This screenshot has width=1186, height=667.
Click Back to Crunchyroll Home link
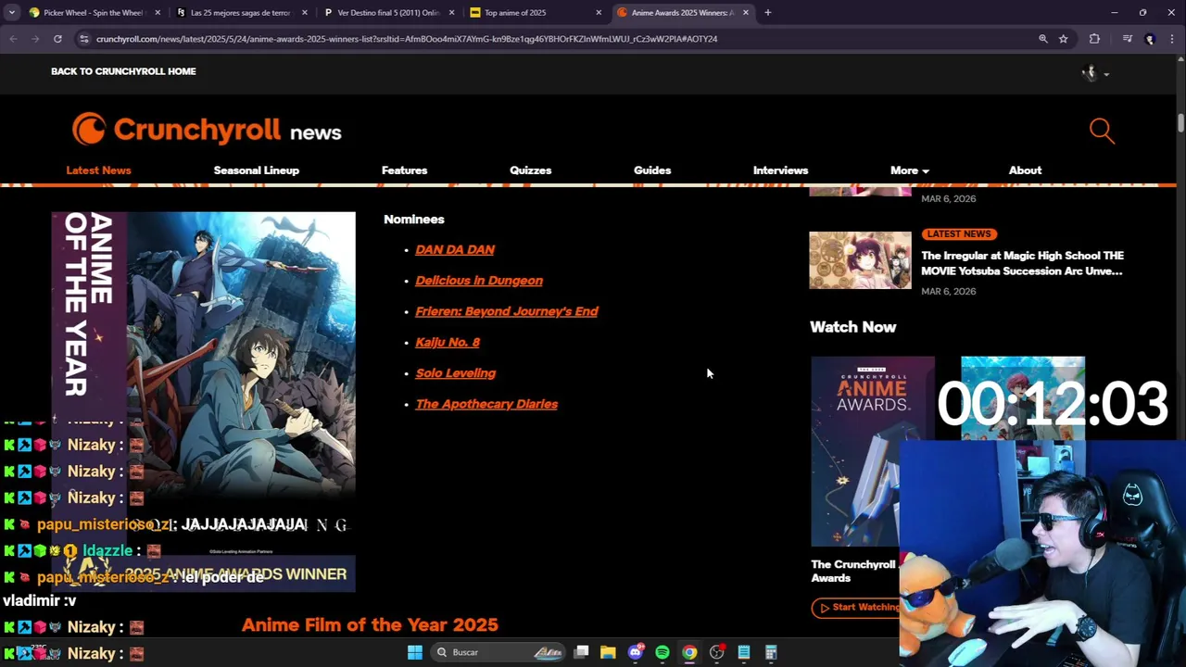click(x=123, y=71)
